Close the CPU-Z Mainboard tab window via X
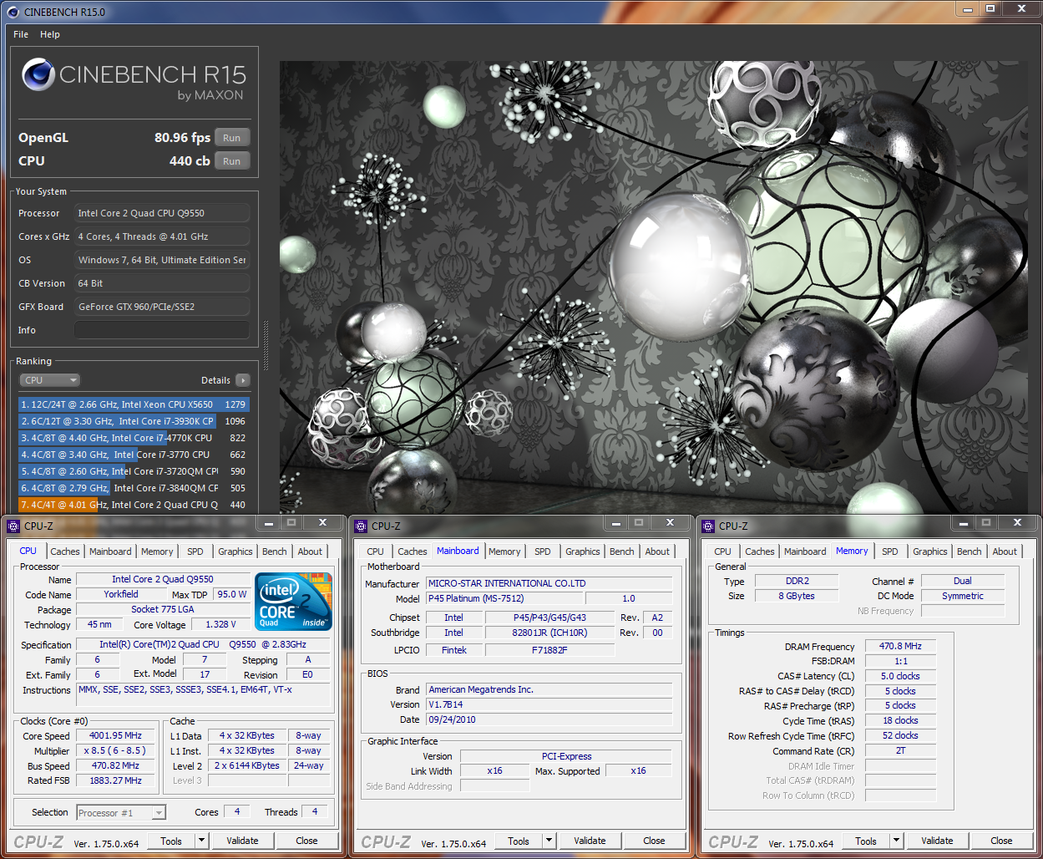 pyautogui.click(x=670, y=523)
